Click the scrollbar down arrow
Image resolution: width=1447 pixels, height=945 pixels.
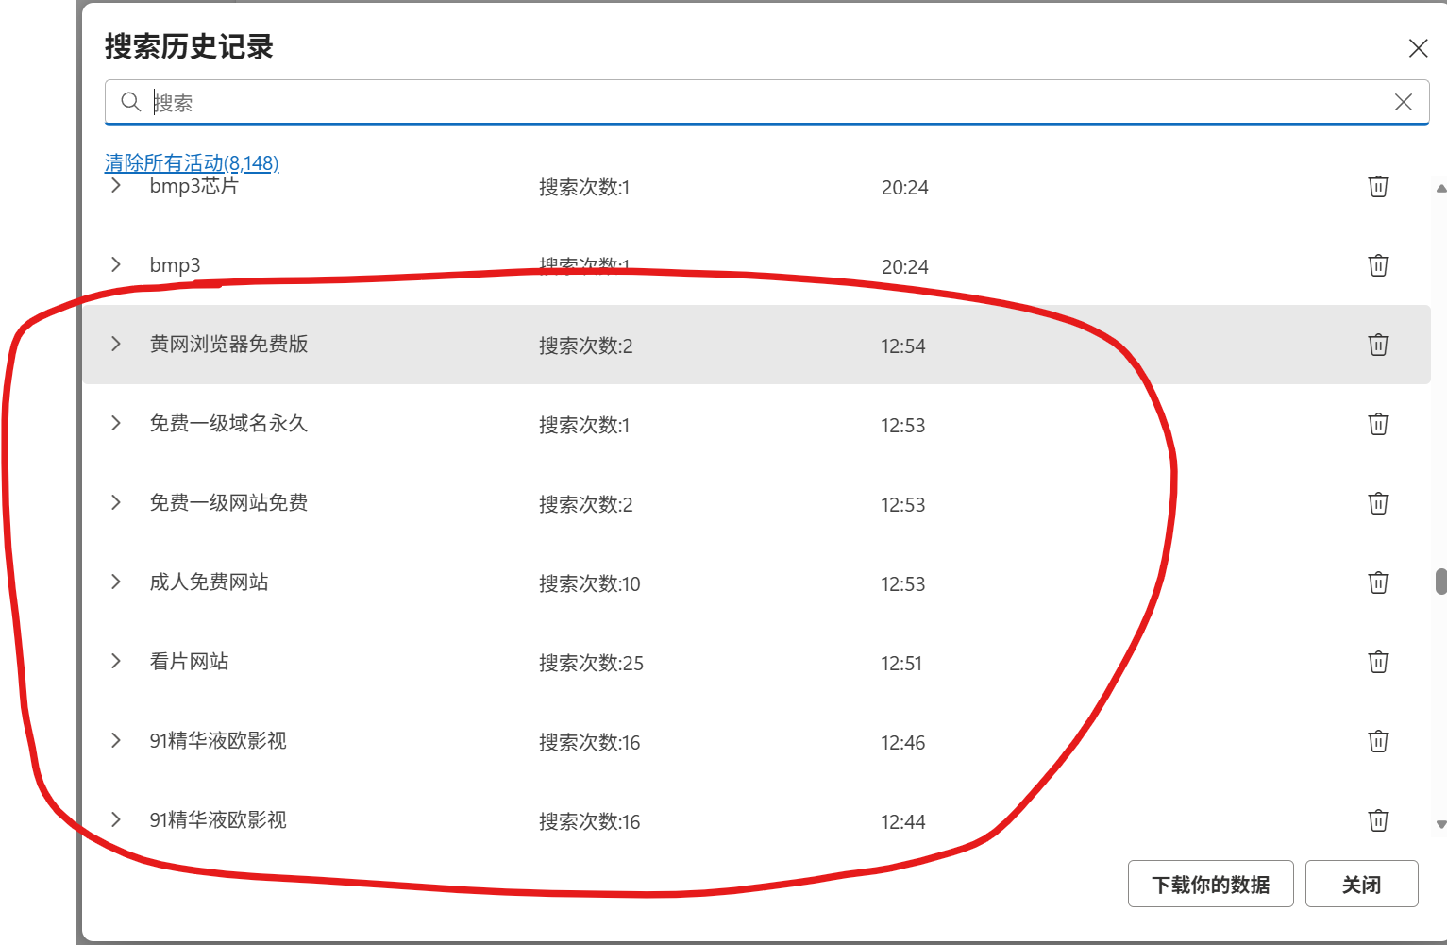tap(1440, 824)
